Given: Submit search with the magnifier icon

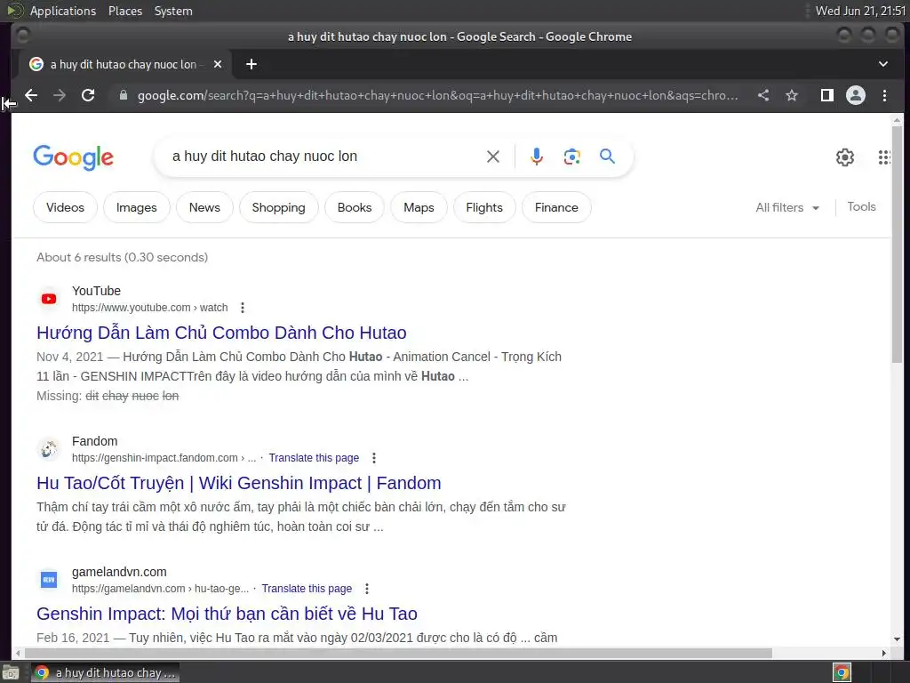Looking at the screenshot, I should tap(607, 156).
